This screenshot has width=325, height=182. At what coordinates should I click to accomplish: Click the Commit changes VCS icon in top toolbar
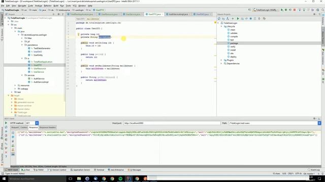click(304, 10)
